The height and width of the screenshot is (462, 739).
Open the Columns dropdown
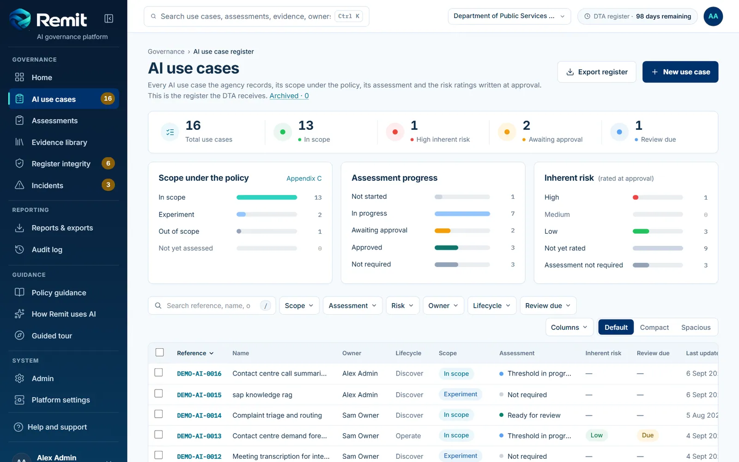[569, 327]
